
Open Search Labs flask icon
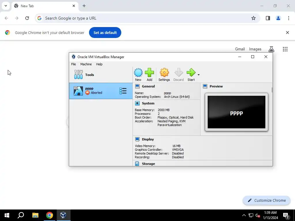[271, 49]
